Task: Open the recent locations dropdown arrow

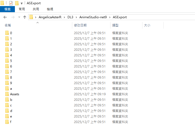Action: [19, 17]
